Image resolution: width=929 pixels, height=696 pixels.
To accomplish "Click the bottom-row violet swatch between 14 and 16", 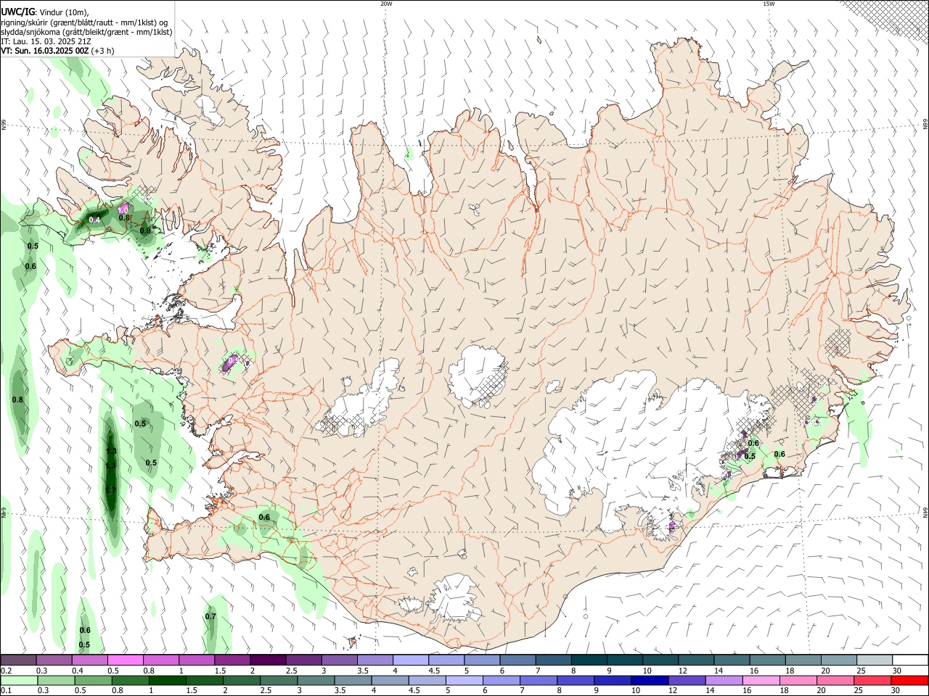I will click(x=723, y=680).
